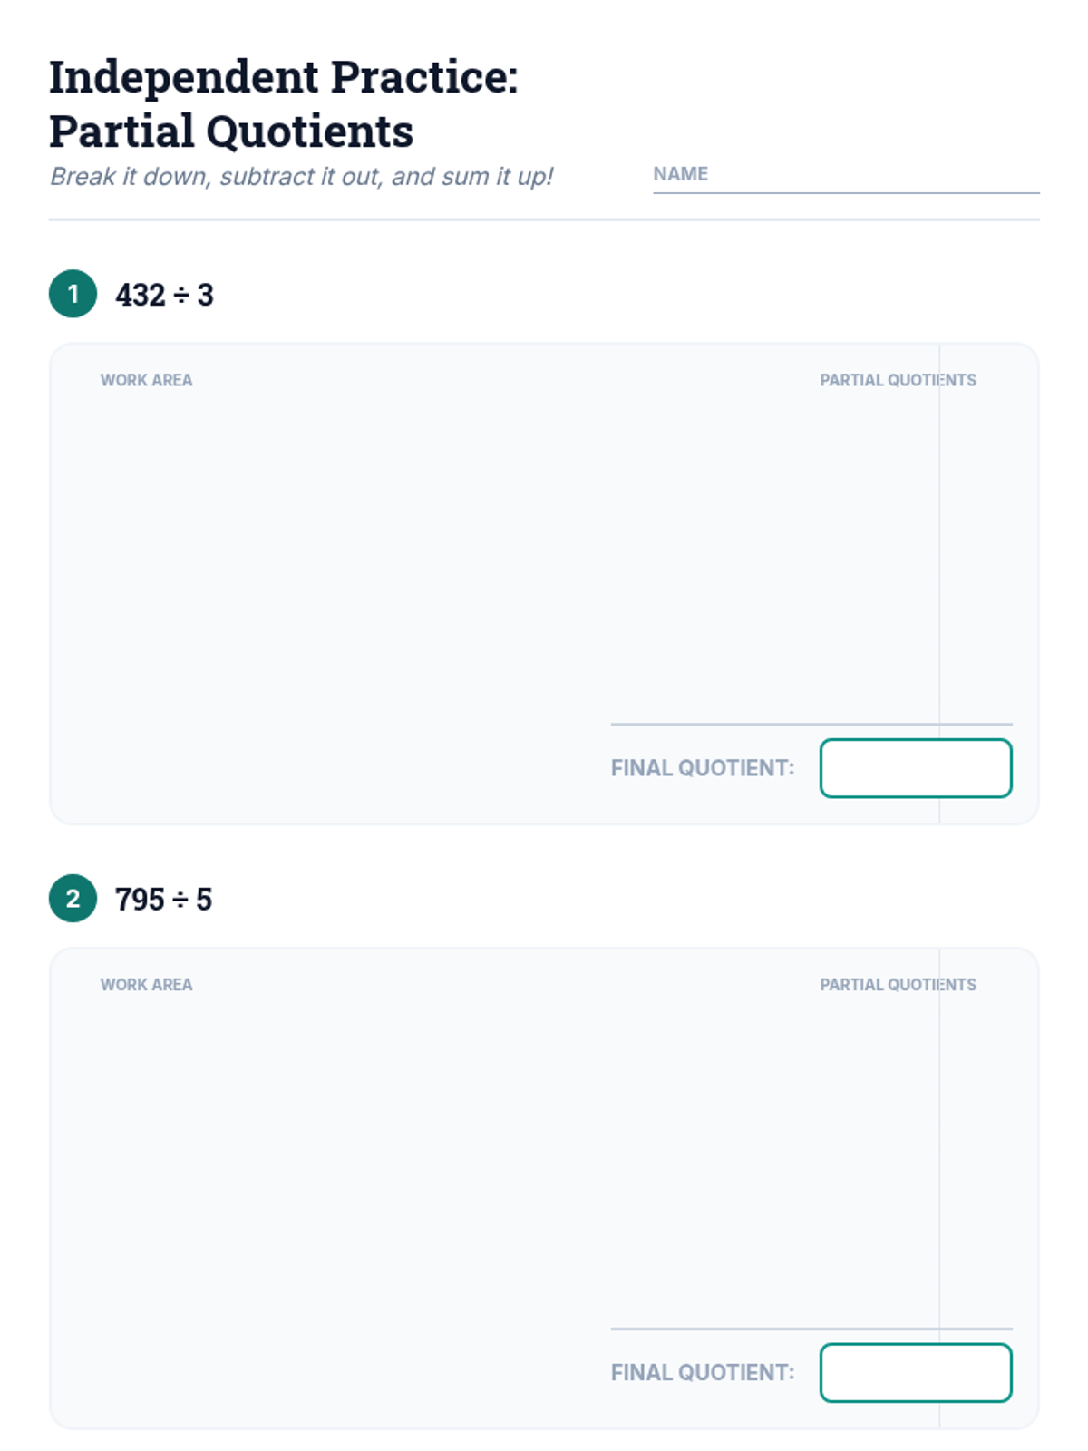Click the green number 1 badge
1088x1451 pixels.
click(x=73, y=294)
